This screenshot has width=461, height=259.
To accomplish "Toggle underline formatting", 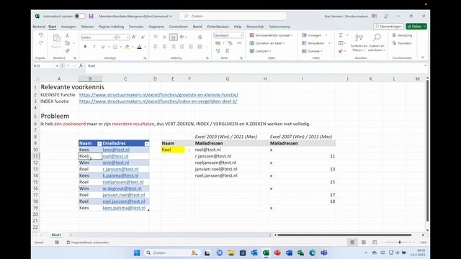I will point(103,47).
